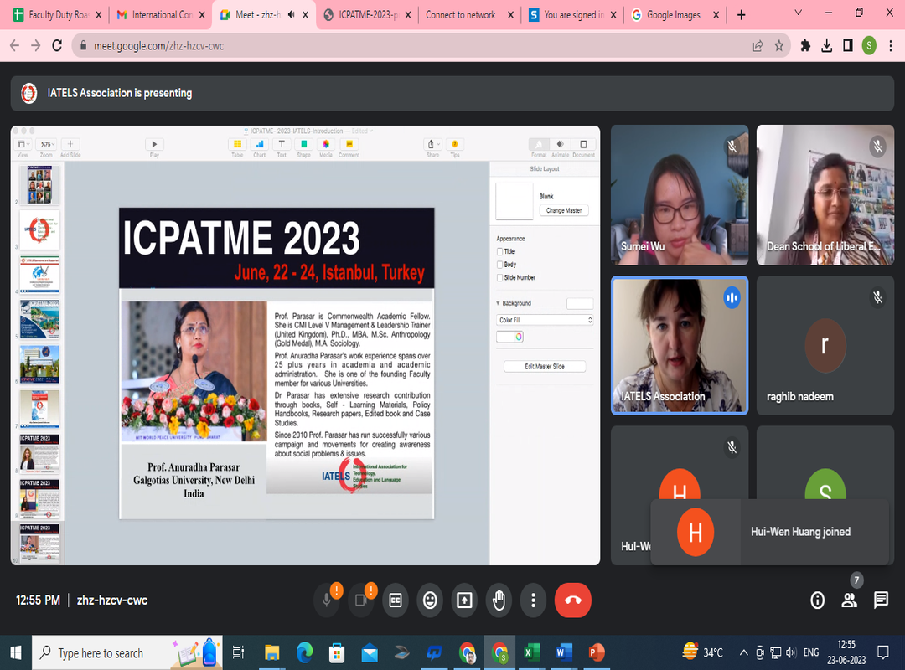
Task: Switch to the Faculty Duty Roster tab
Action: (x=57, y=15)
